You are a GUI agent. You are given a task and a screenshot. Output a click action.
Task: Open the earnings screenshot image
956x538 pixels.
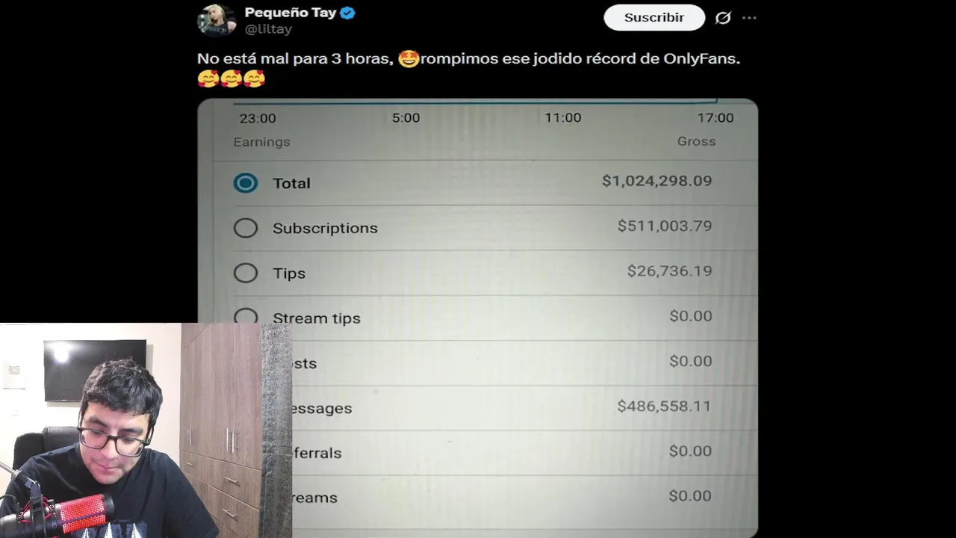pyautogui.click(x=478, y=318)
